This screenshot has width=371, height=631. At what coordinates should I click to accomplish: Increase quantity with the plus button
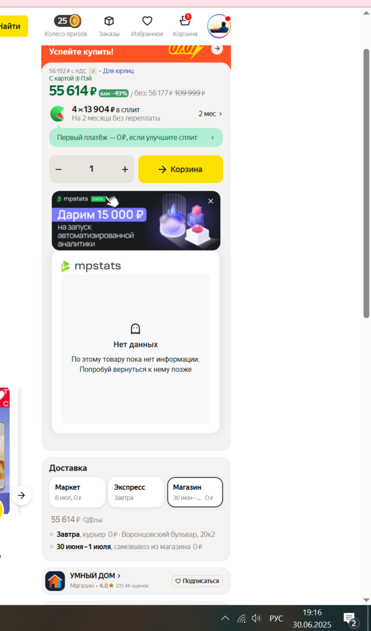pos(125,170)
